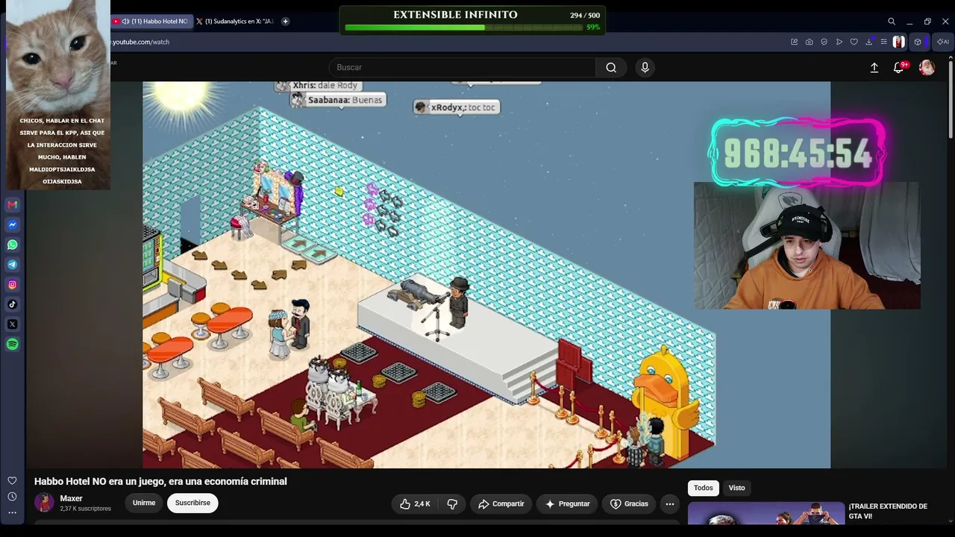
Task: Open YouTube notifications bell
Action: pyautogui.click(x=899, y=68)
